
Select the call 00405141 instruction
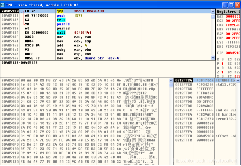[105, 33]
